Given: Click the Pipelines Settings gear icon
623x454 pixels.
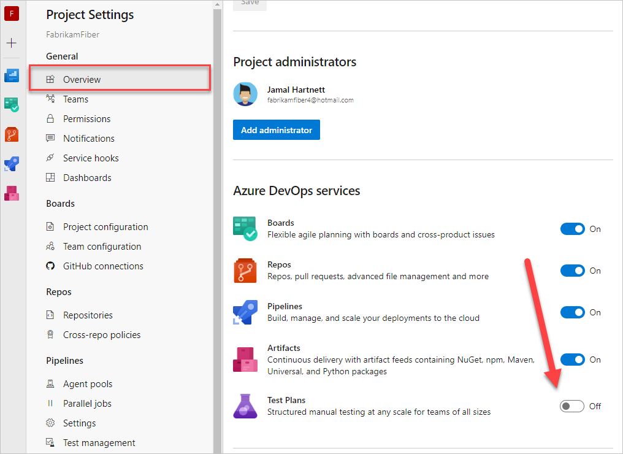Looking at the screenshot, I should pyautogui.click(x=50, y=423).
